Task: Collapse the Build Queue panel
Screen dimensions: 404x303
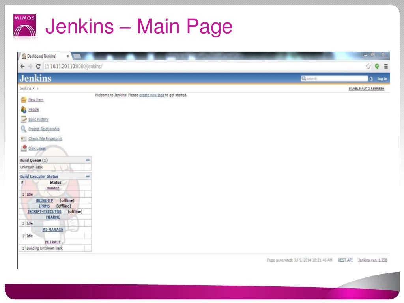Action: point(88,160)
